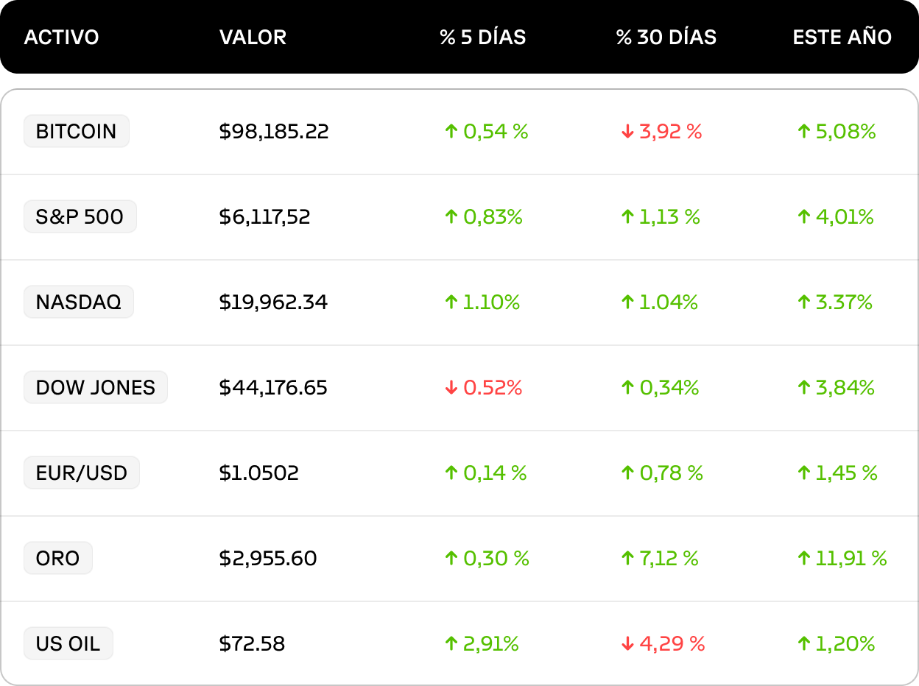
Task: Choose the DOW JONES asset tag
Action: point(96,387)
